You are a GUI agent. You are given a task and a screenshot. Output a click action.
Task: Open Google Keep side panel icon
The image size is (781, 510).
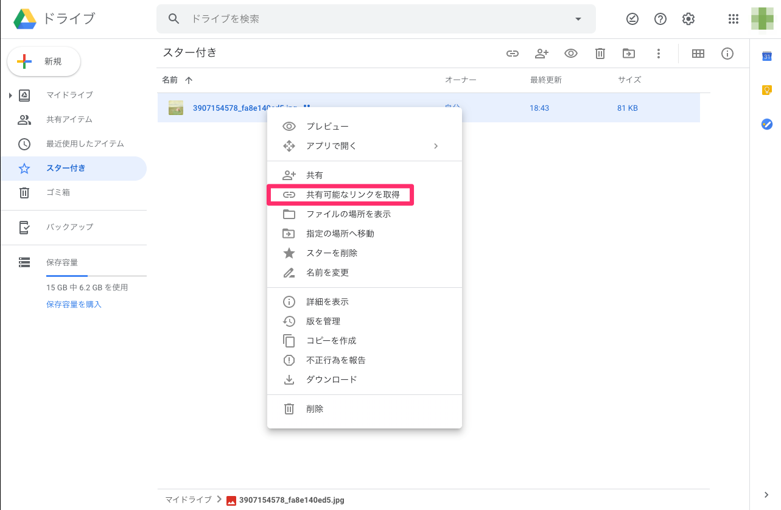point(767,90)
